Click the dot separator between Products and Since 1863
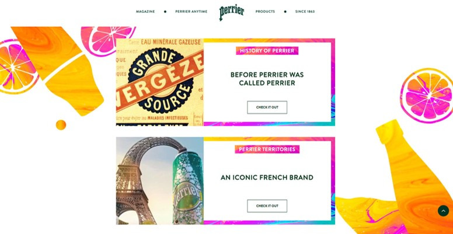The image size is (453, 234). tap(285, 12)
